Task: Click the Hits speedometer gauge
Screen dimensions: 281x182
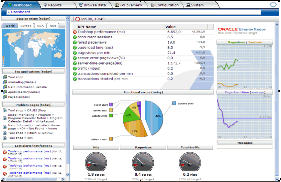Action: 96,162
